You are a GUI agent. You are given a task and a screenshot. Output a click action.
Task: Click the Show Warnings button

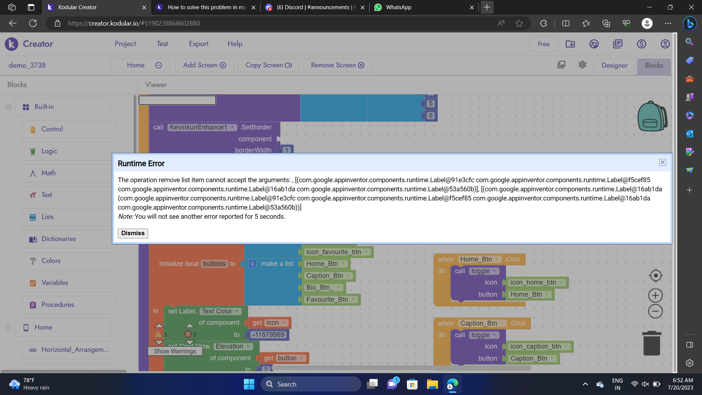click(x=175, y=351)
